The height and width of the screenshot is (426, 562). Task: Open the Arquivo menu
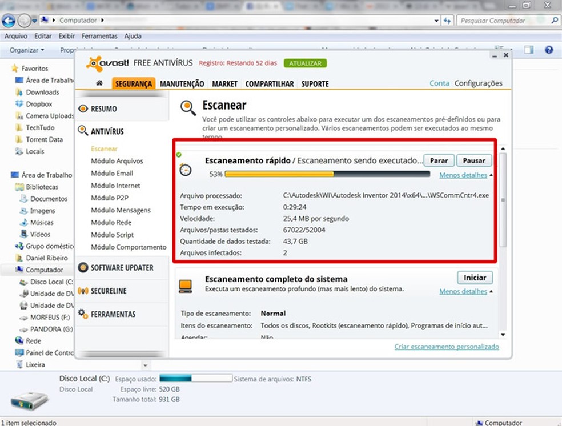tap(16, 36)
